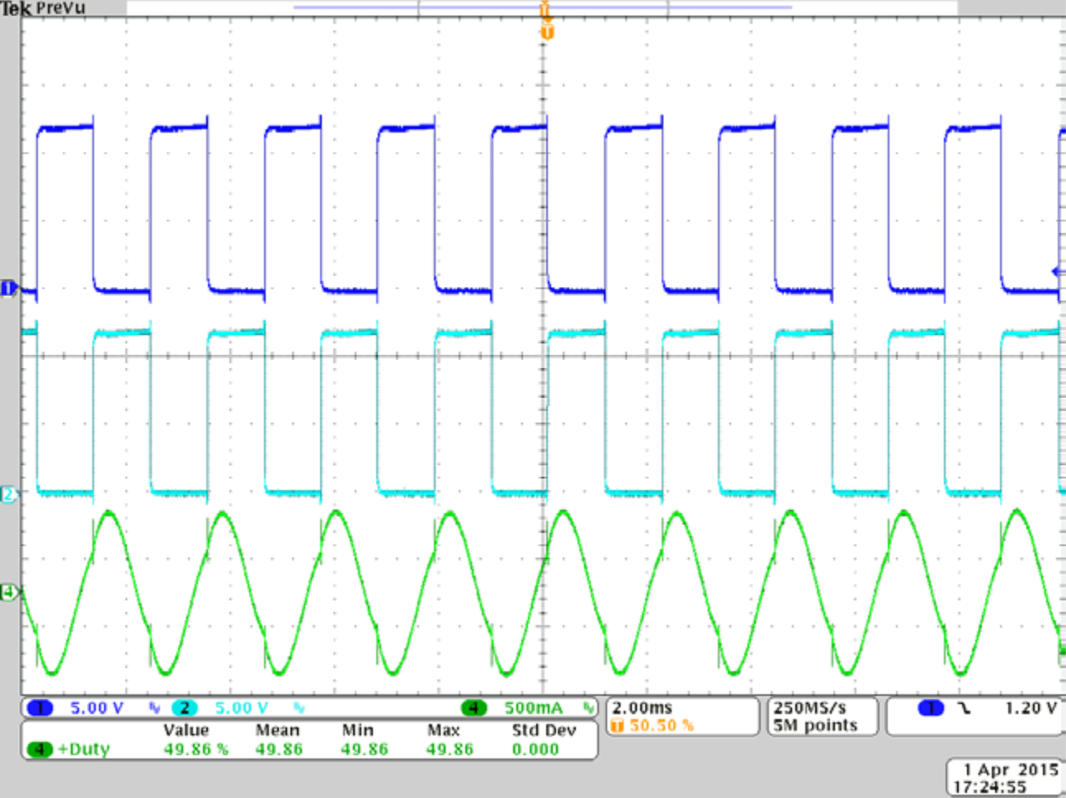The width and height of the screenshot is (1066, 798).
Task: Select the channel 4 badge beside 500mA
Action: click(474, 707)
